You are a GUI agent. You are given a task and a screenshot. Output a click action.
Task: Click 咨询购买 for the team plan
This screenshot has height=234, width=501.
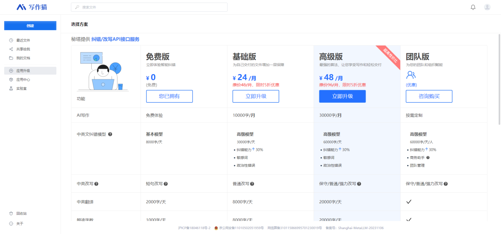[429, 96]
